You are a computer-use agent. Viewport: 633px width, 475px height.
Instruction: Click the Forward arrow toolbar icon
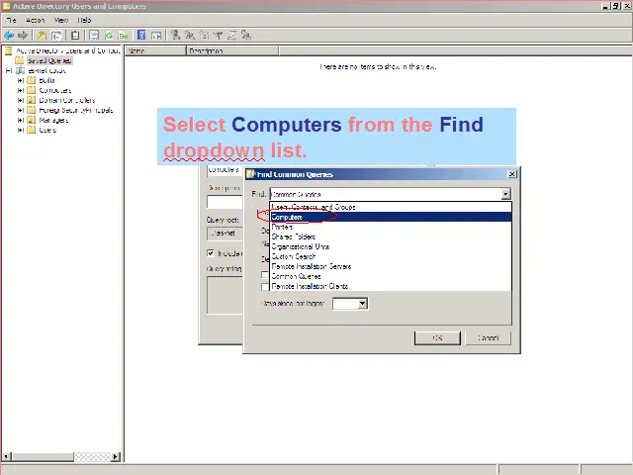(23, 36)
